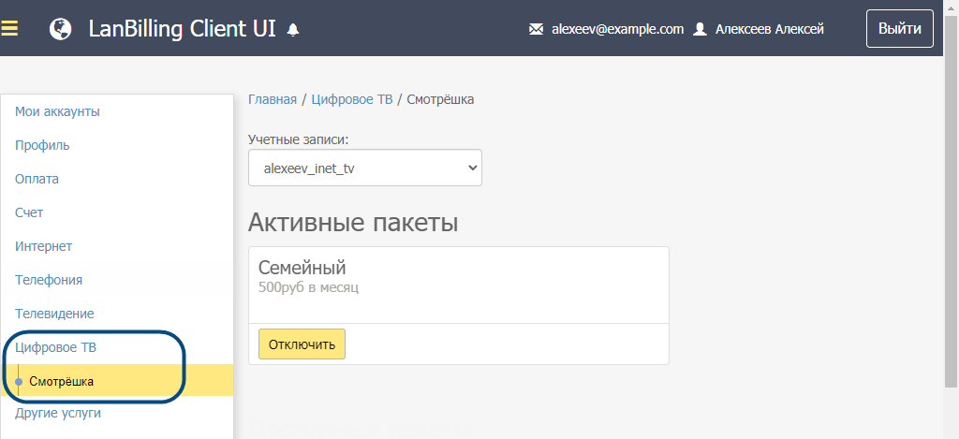Open notifications bell icon
Screen dimensions: 959x439
(x=293, y=30)
